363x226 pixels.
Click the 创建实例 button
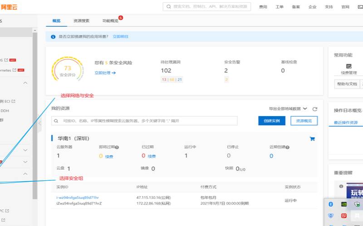272,121
